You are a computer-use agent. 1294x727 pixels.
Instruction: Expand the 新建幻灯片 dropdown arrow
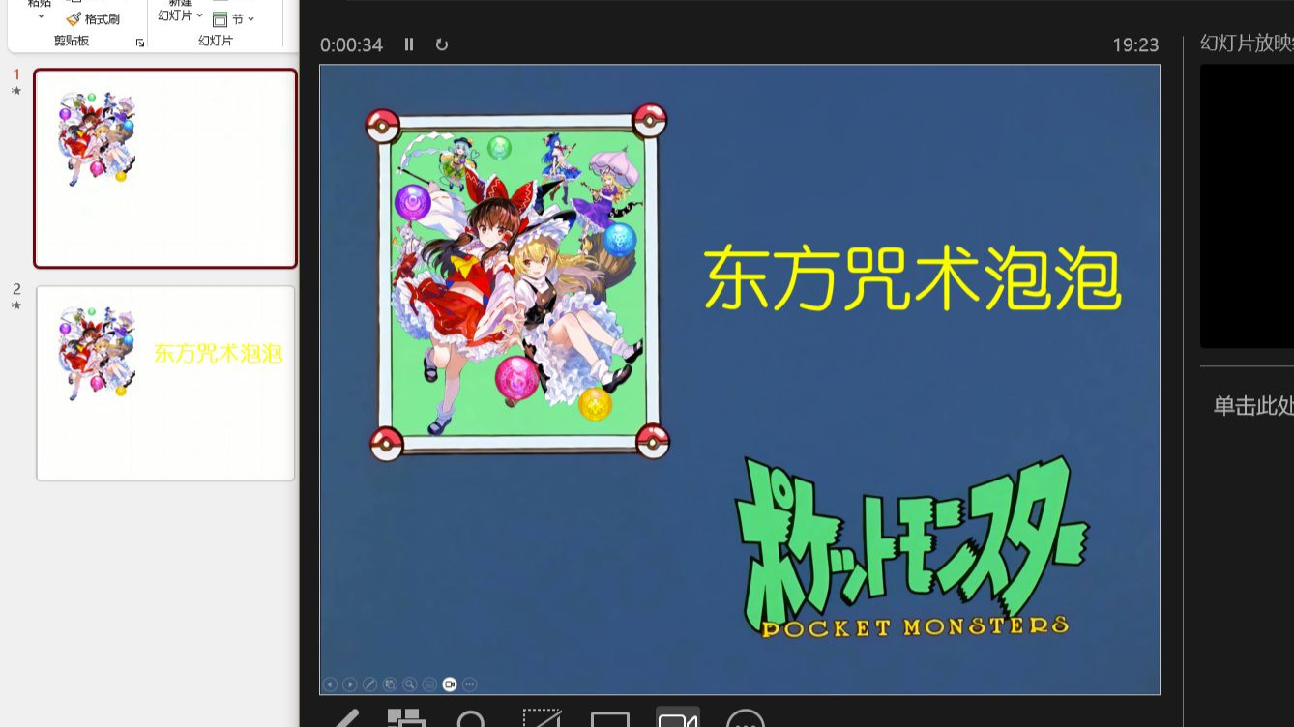click(x=199, y=15)
